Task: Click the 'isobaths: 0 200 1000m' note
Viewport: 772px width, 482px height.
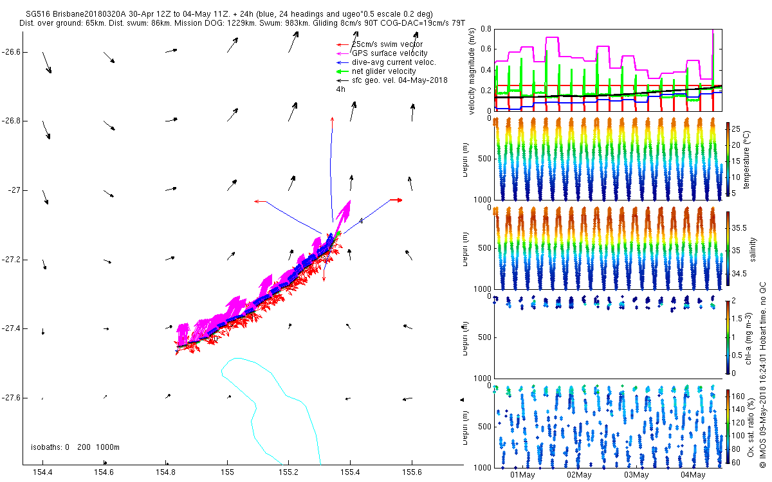Action: pyautogui.click(x=75, y=447)
